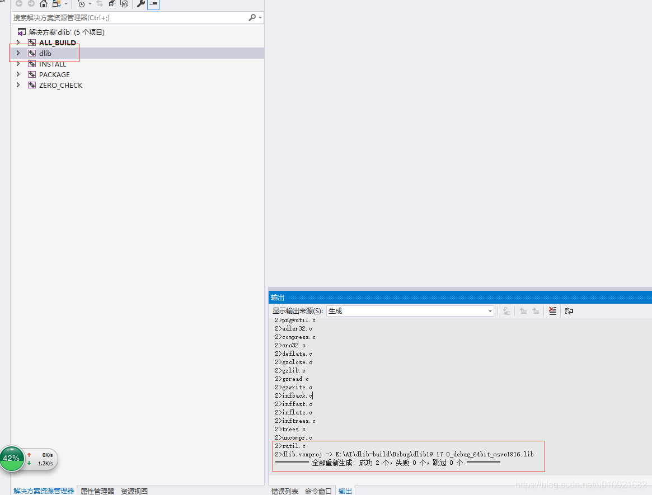Viewport: 652px width, 495px height.
Task: Open the dropdown arrow beside the switch views icon
Action: pyautogui.click(x=66, y=4)
